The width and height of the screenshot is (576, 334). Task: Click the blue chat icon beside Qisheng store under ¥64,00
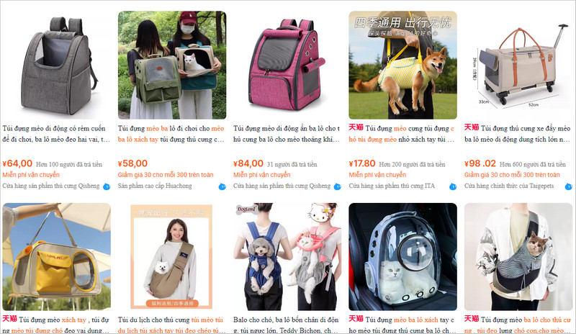point(107,186)
